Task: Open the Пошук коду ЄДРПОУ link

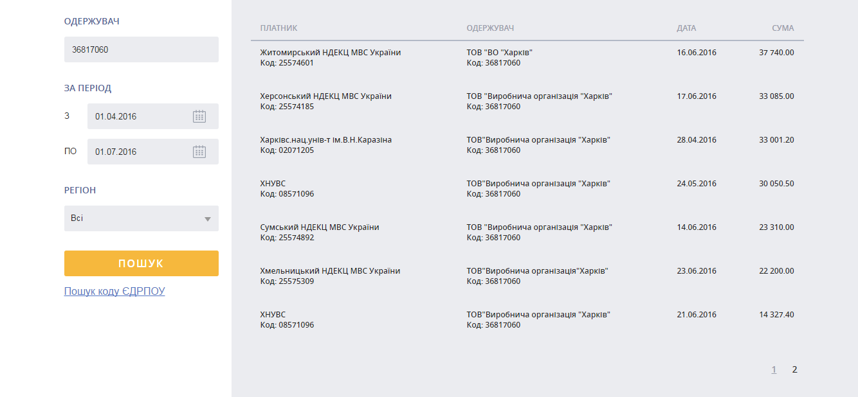Action: (x=114, y=291)
